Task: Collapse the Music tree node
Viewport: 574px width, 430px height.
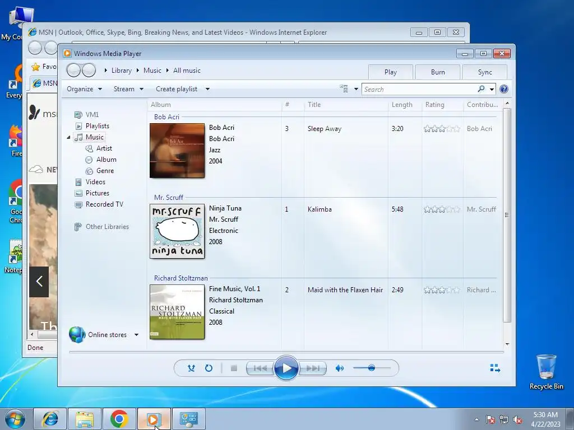Action: click(68, 138)
